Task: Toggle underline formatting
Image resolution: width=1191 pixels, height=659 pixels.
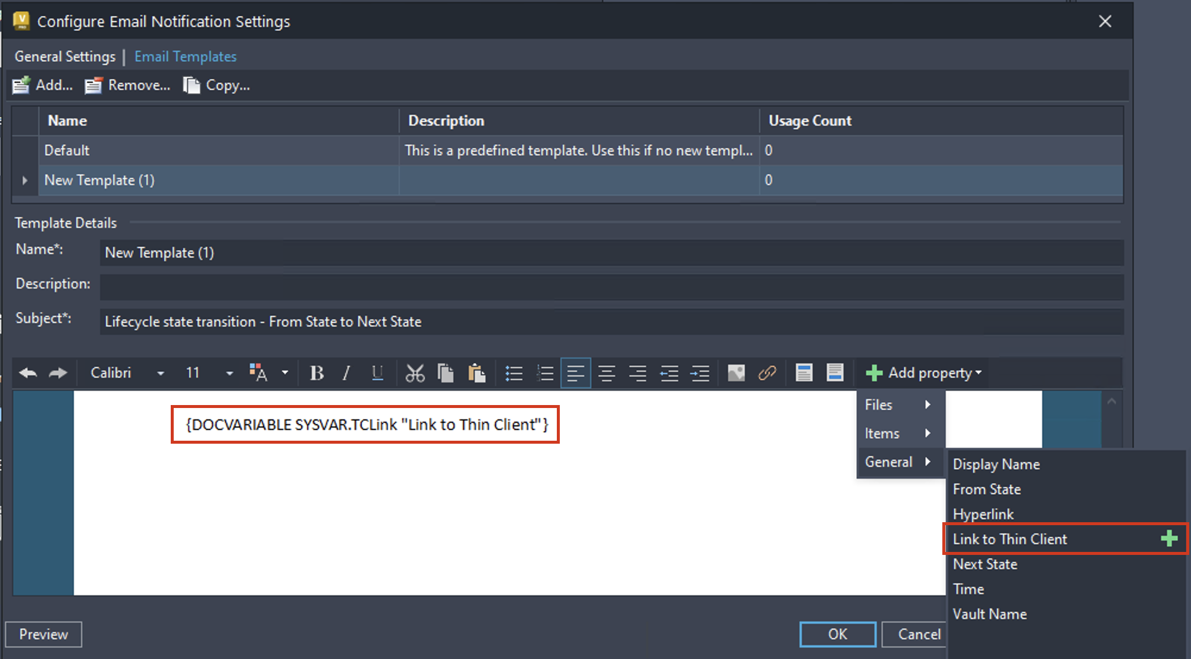Action: 377,373
